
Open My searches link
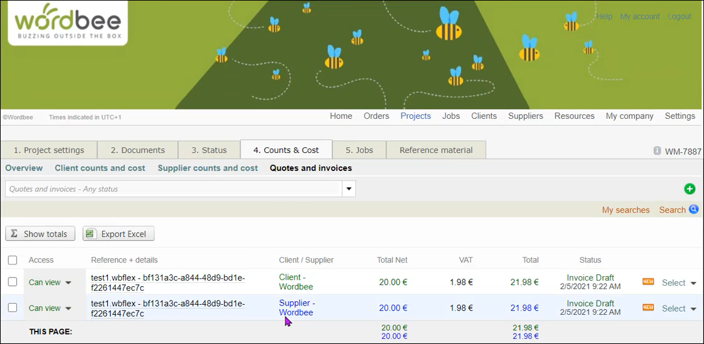pyautogui.click(x=625, y=210)
